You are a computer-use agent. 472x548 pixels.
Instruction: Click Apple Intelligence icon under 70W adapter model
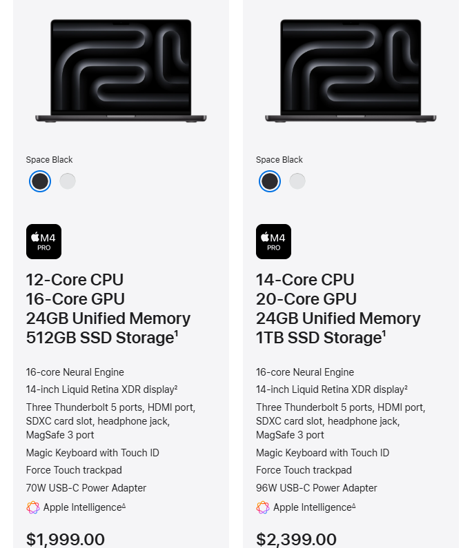[32, 507]
